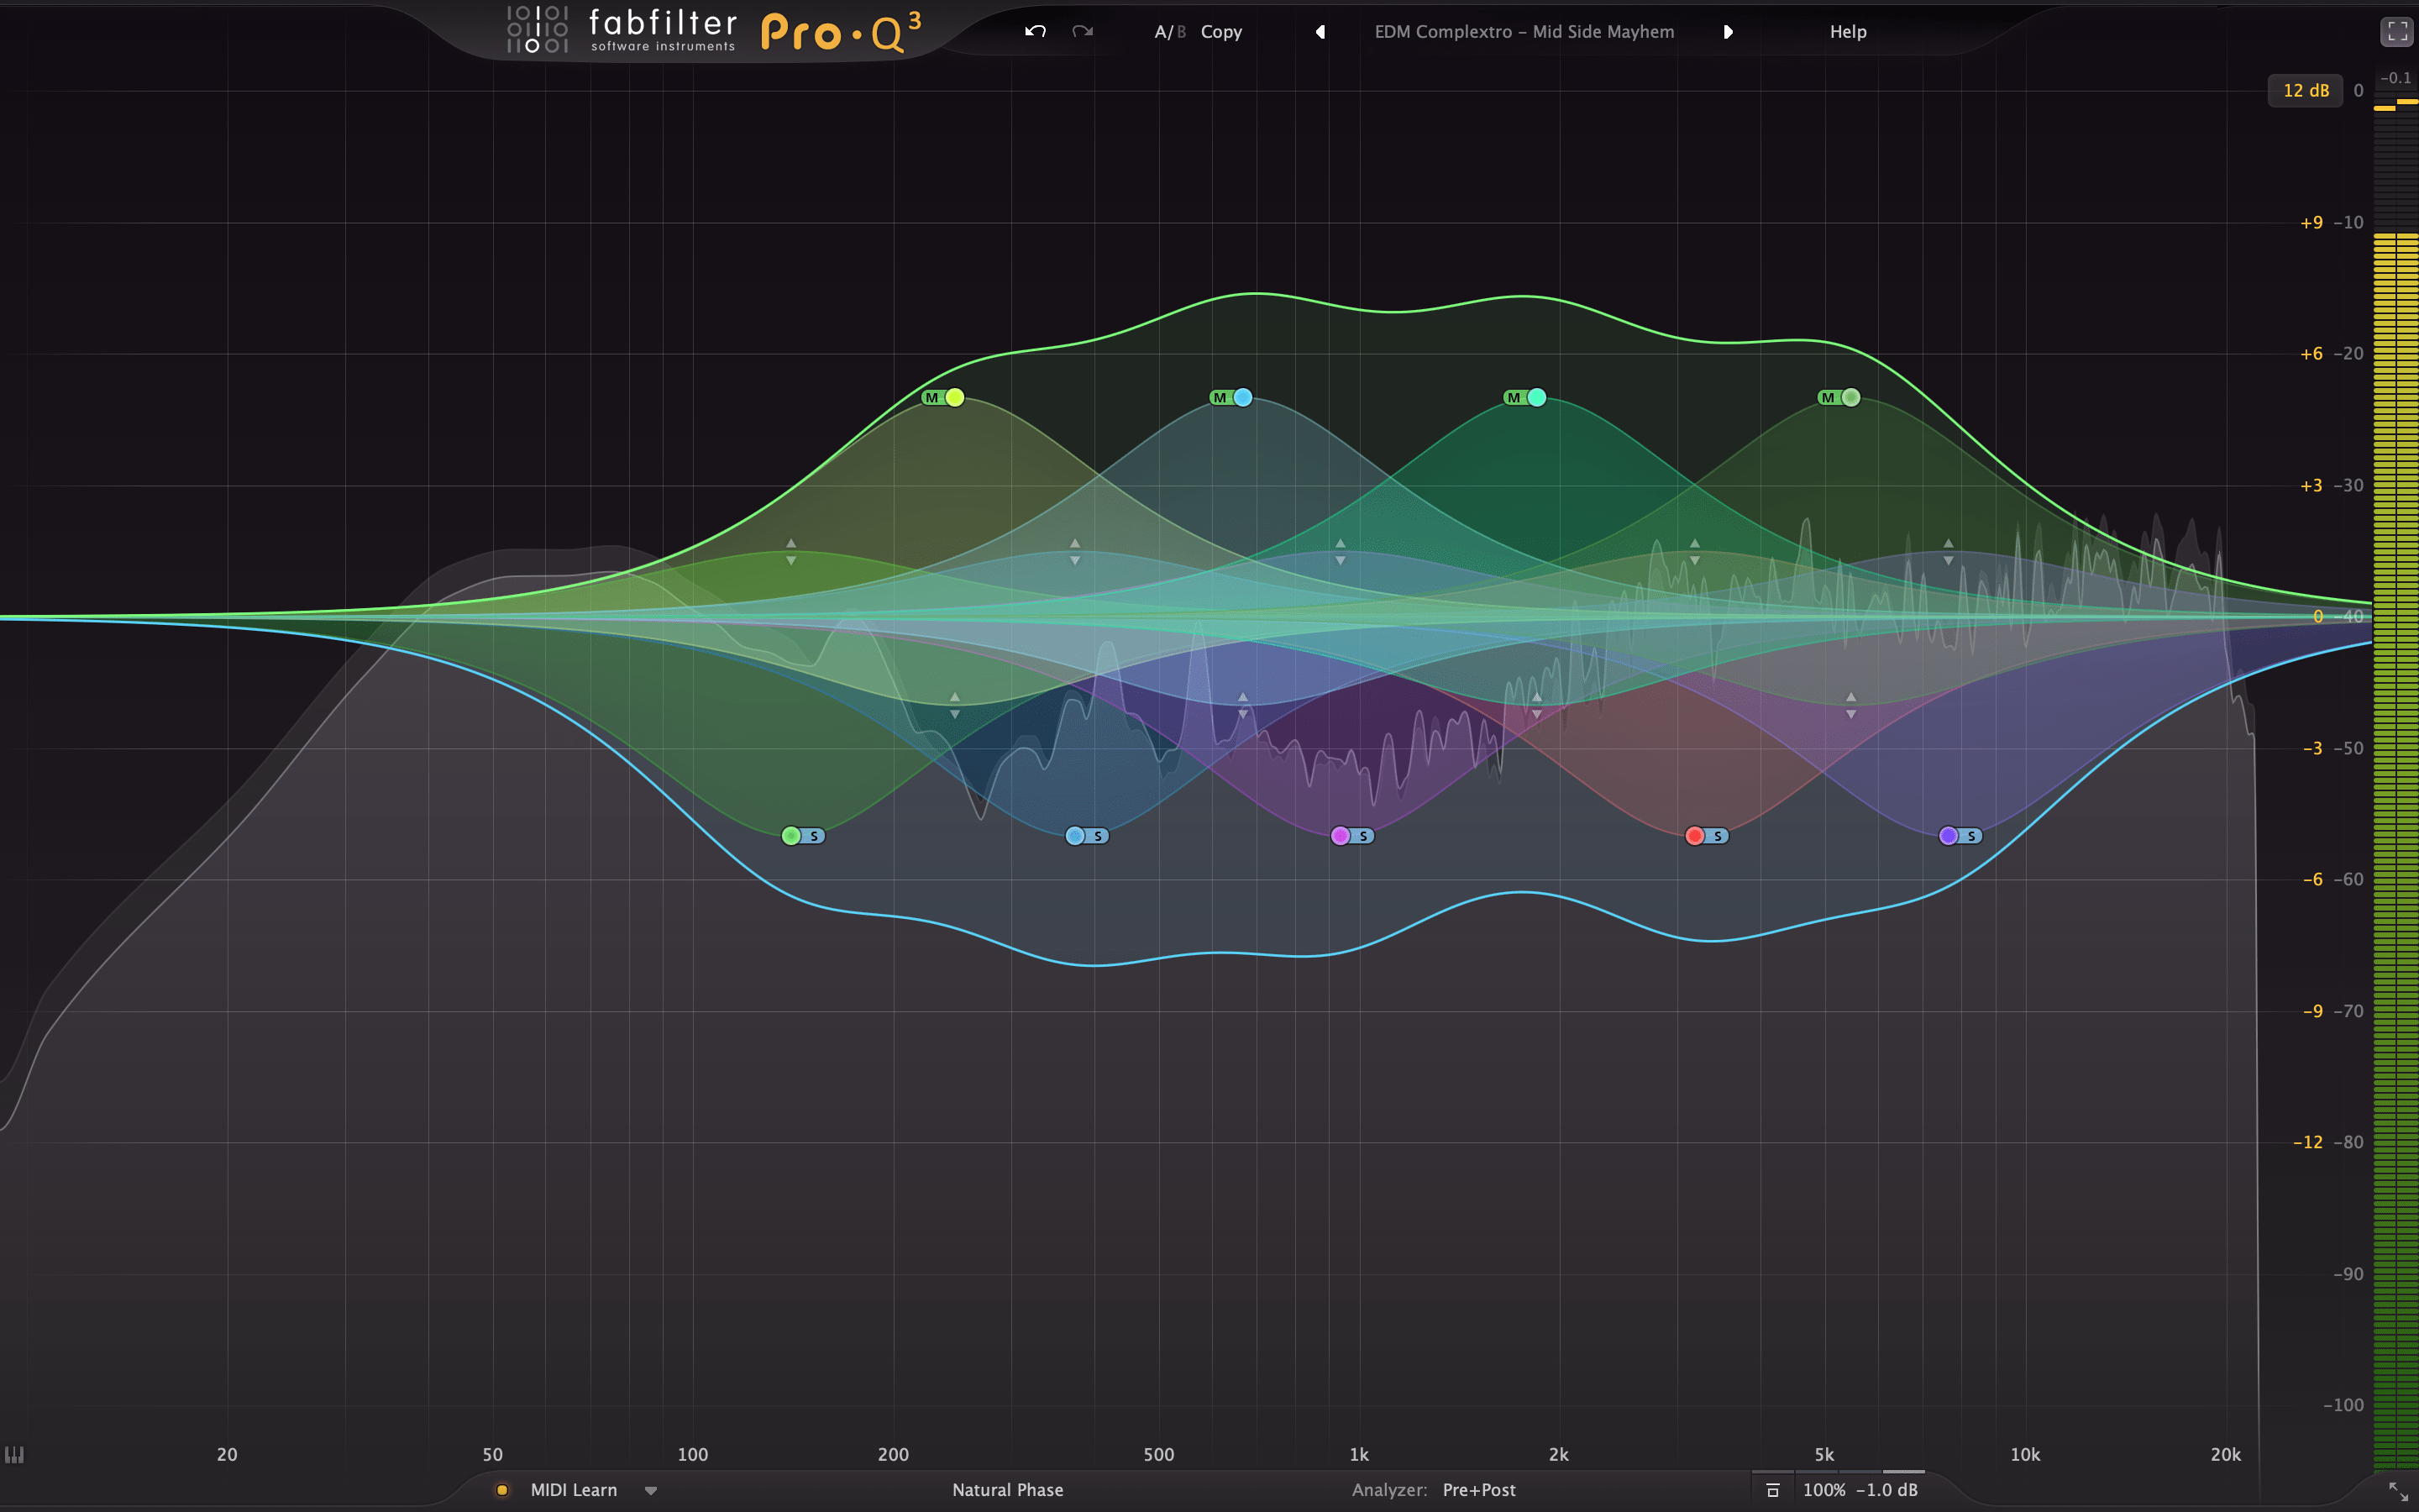Click the MIDI Learn button
Screen dimensions: 2419x1512
[x=574, y=1490]
